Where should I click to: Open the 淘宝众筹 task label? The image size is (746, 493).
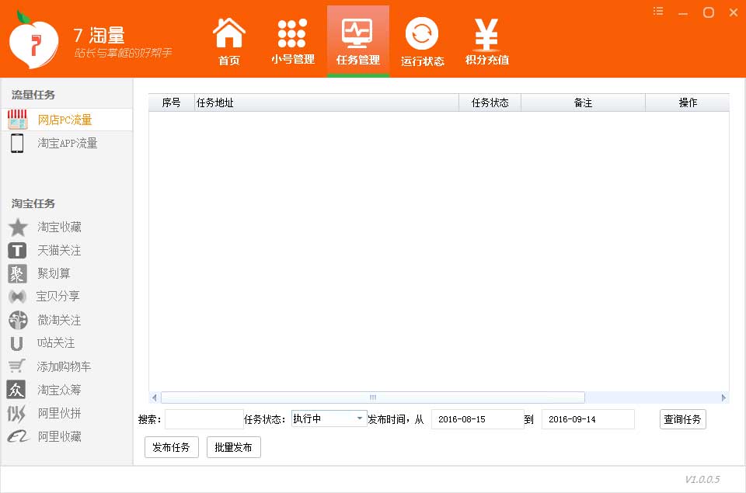pos(60,390)
